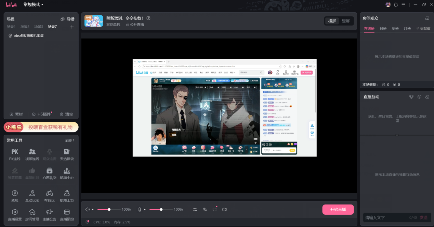This screenshot has width=434, height=227.
Task: Expand speaker device options arrow
Action: 93,209
